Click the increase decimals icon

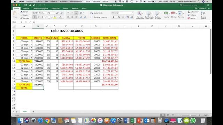pos(128,17)
